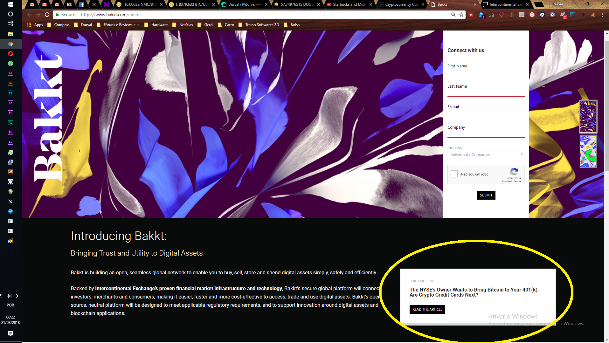The width and height of the screenshot is (609, 343).
Task: Select the colorful white background thumbnail
Action: (588, 152)
